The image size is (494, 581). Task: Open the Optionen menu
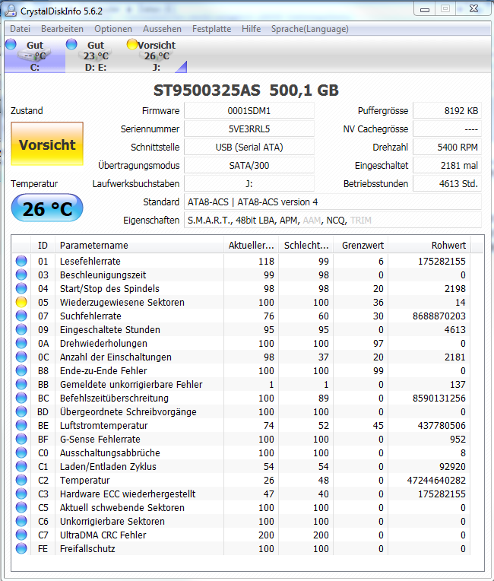click(113, 29)
